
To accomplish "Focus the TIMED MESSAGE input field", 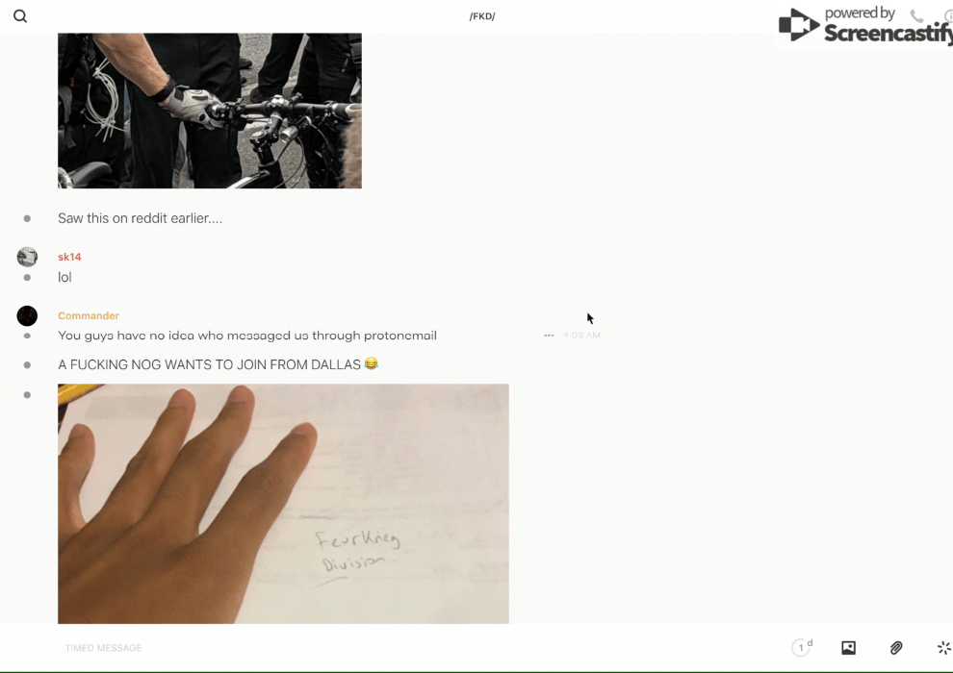I will click(420, 647).
